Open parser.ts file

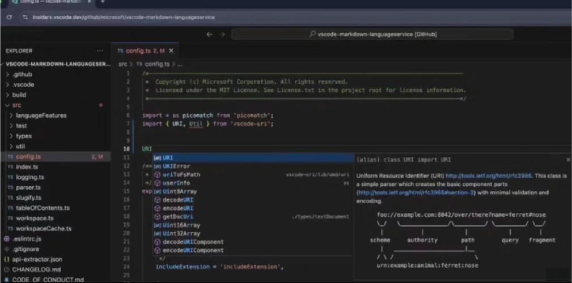(x=56, y=187)
